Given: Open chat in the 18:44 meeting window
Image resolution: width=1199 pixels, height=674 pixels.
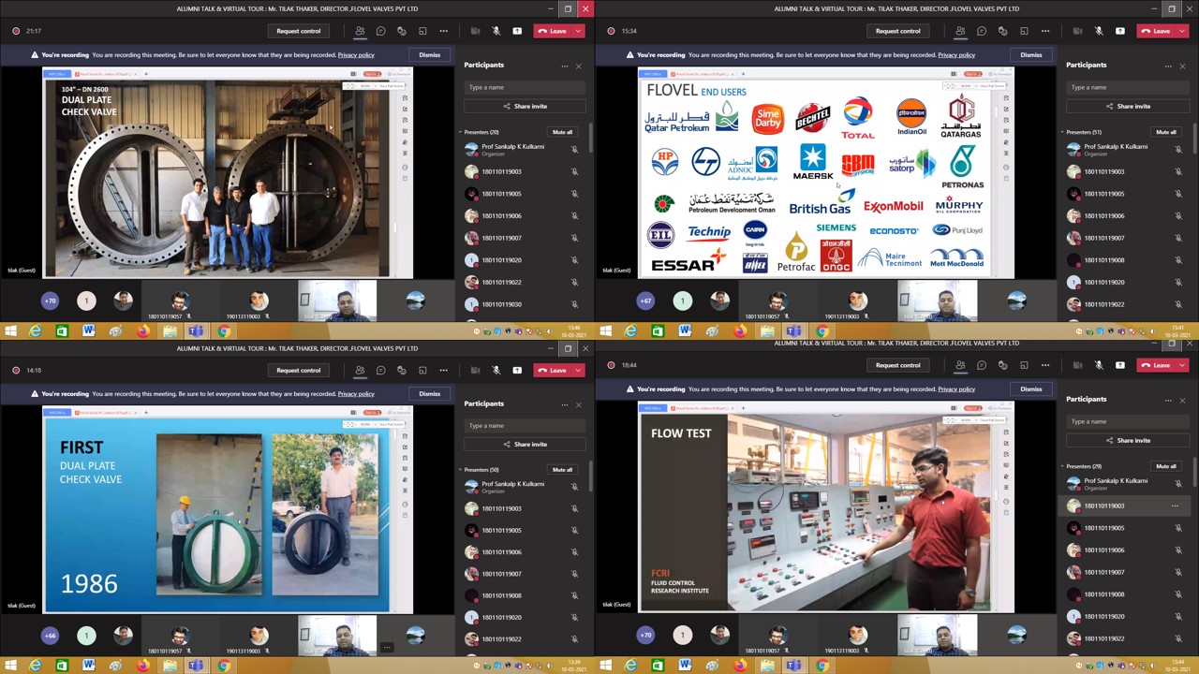Looking at the screenshot, I should [982, 365].
